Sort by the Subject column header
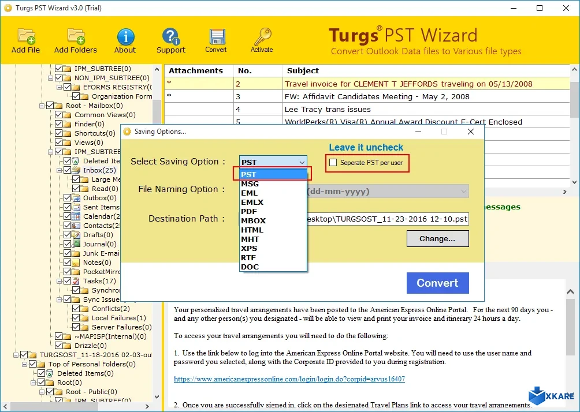This screenshot has width=580, height=412. coord(426,70)
